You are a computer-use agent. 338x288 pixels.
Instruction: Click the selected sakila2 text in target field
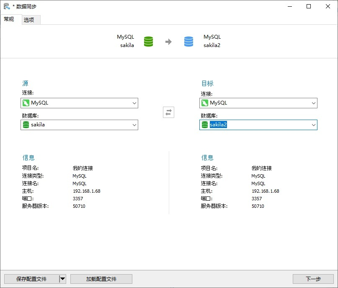(218, 125)
